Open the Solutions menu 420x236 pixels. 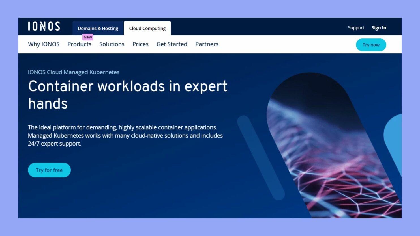click(112, 44)
